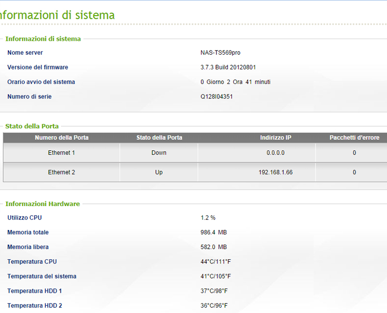387x313 pixels.
Task: Click the 'Temperatura HDD 1' label
Action: (x=34, y=291)
